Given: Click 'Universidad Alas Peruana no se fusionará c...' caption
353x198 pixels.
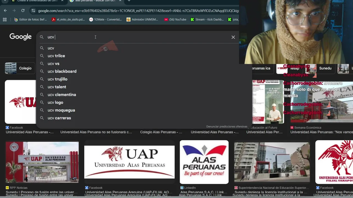Looking at the screenshot, I should [96, 132].
